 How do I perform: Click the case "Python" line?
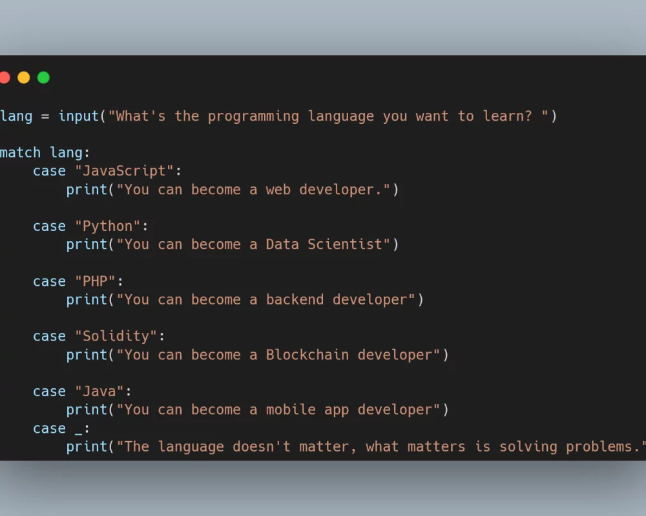[90, 226]
